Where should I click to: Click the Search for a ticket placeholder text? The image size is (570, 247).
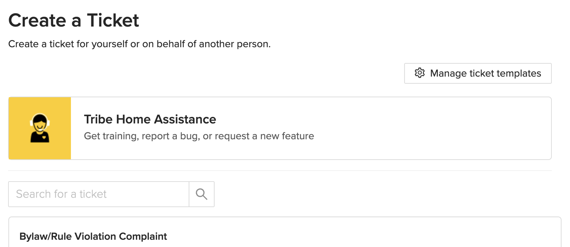pyautogui.click(x=61, y=194)
